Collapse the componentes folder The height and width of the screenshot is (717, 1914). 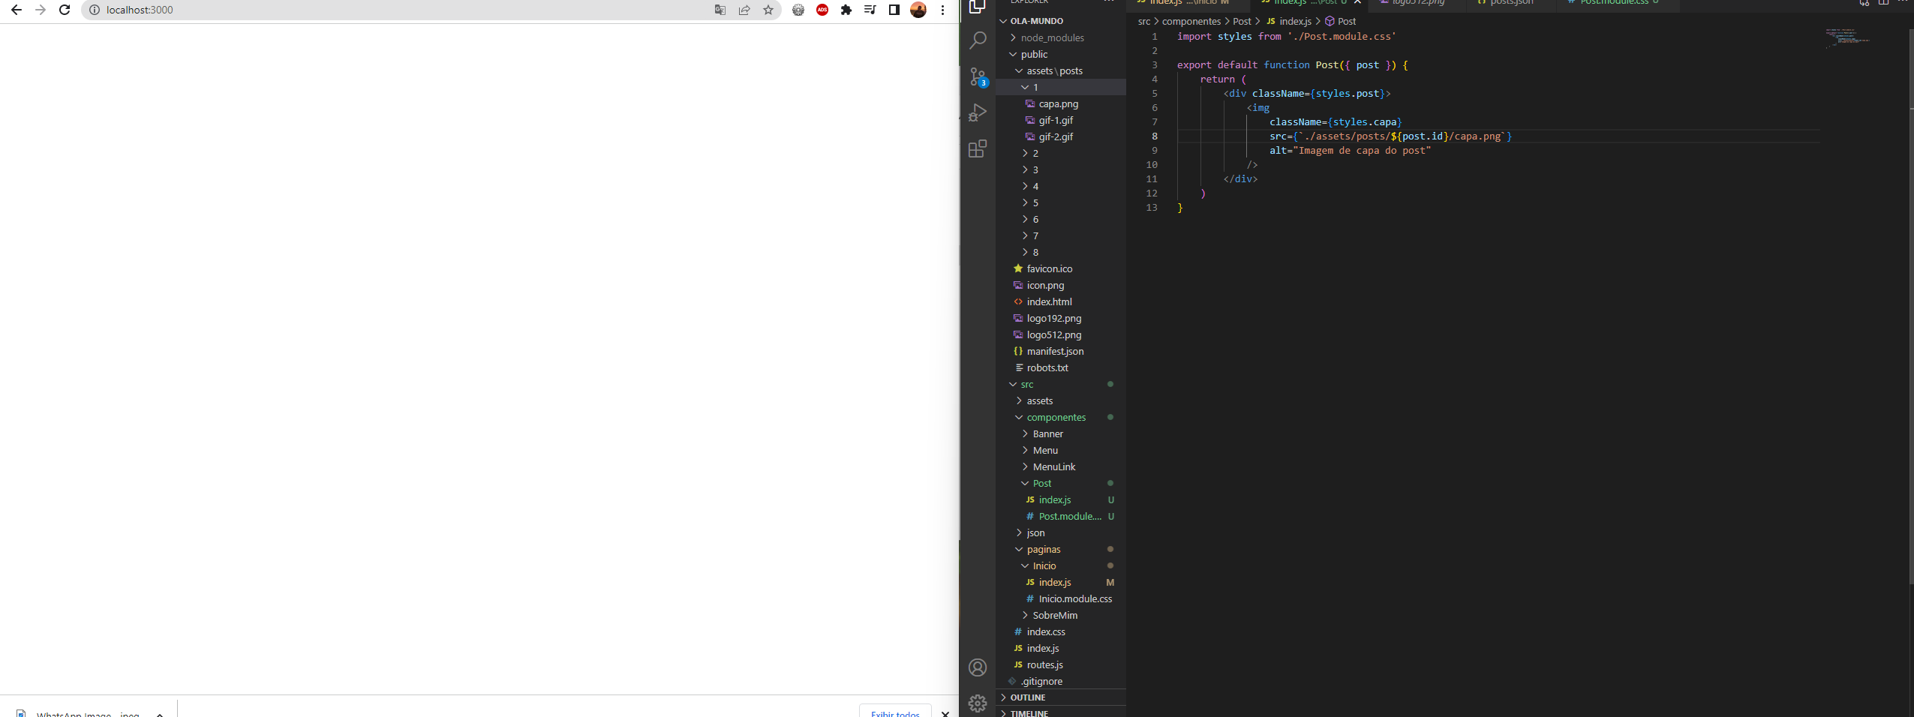pyautogui.click(x=1061, y=417)
